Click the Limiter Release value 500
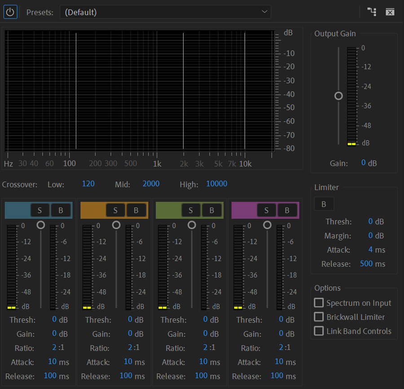The image size is (404, 389). pos(366,264)
